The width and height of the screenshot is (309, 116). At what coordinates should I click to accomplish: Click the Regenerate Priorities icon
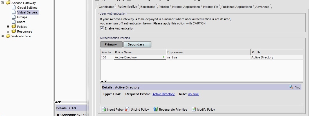156,109
